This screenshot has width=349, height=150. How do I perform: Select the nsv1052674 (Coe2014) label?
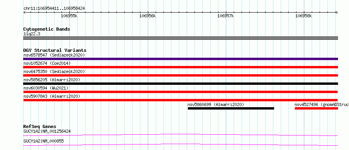coord(47,63)
